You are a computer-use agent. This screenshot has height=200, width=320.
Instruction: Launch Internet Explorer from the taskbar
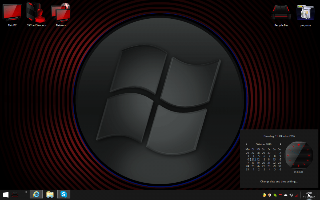click(36, 194)
